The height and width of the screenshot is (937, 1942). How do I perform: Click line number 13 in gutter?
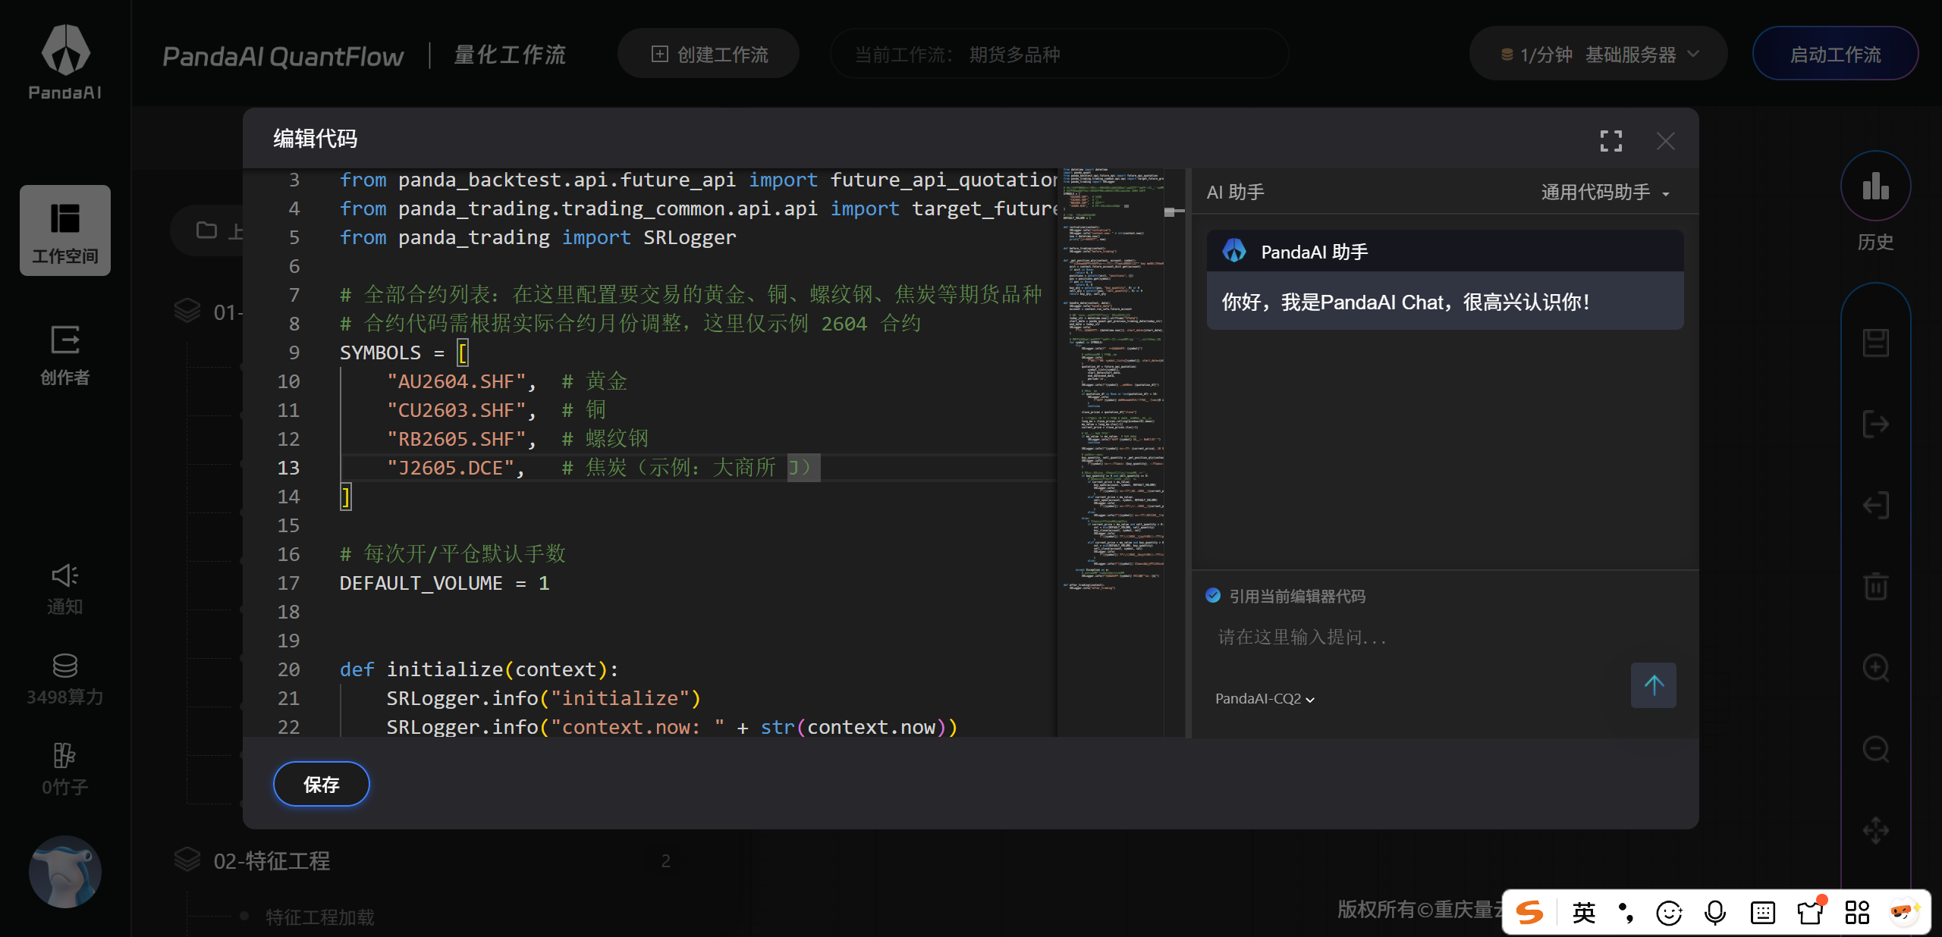tap(288, 468)
